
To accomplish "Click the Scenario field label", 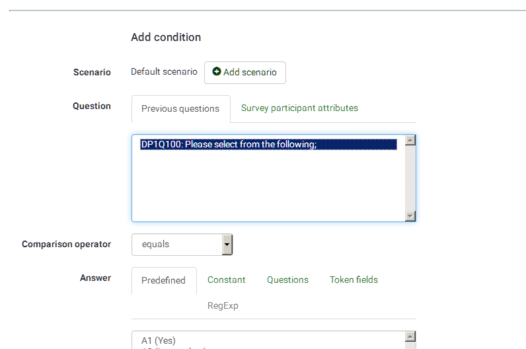I will tap(92, 73).
